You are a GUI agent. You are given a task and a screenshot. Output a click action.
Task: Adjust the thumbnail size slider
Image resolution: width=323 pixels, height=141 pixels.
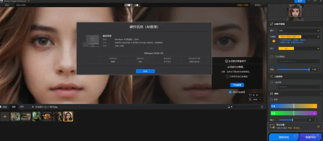pyautogui.click(x=245, y=107)
